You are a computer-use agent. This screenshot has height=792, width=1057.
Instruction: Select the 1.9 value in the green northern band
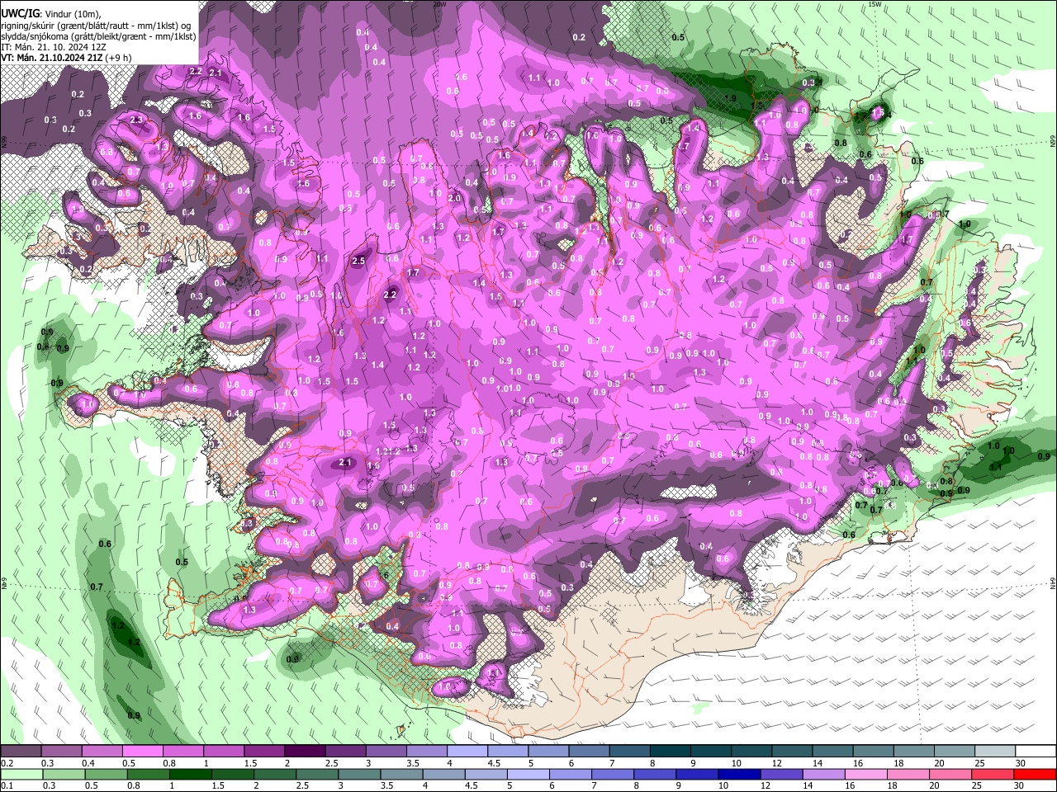point(730,98)
